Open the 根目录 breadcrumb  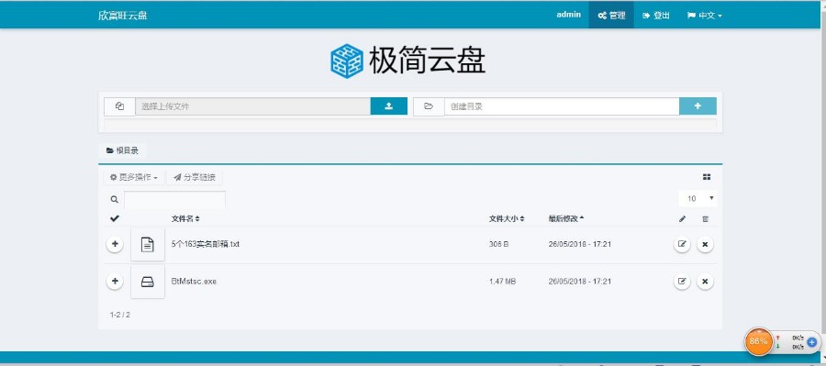pyautogui.click(x=122, y=150)
